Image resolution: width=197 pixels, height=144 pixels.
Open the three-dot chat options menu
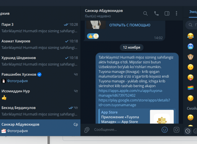[x=177, y=13]
